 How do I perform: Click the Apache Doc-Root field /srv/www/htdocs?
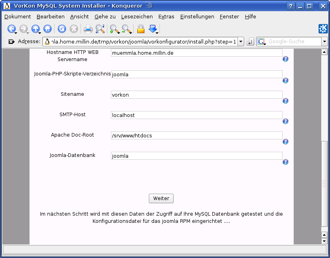coord(197,135)
